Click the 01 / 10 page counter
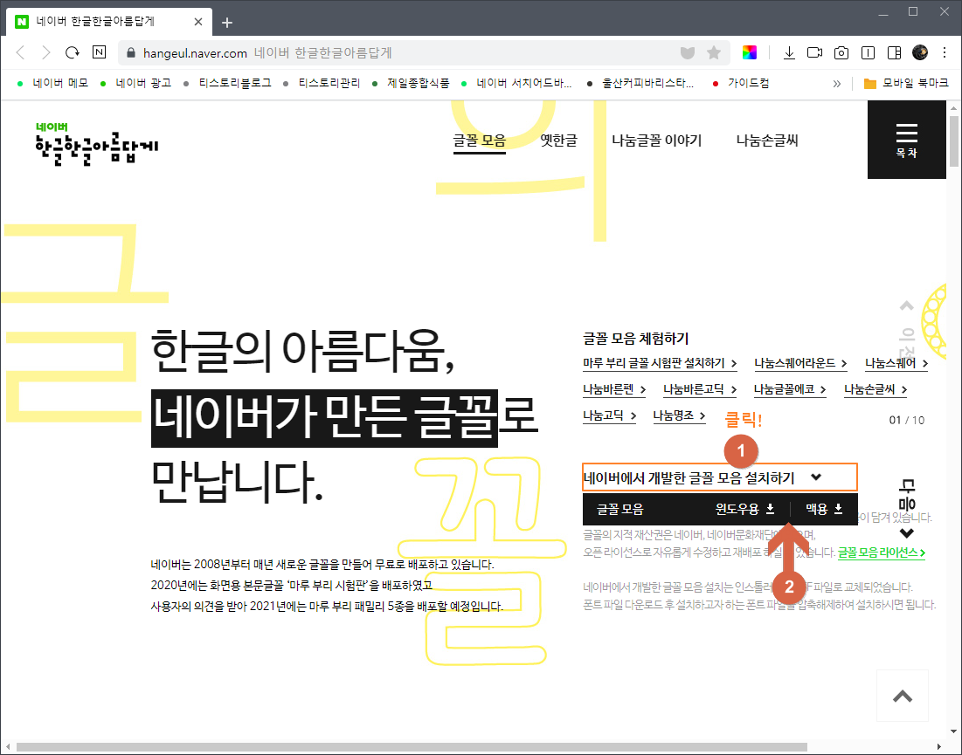Viewport: 962px width, 755px height. pos(907,421)
